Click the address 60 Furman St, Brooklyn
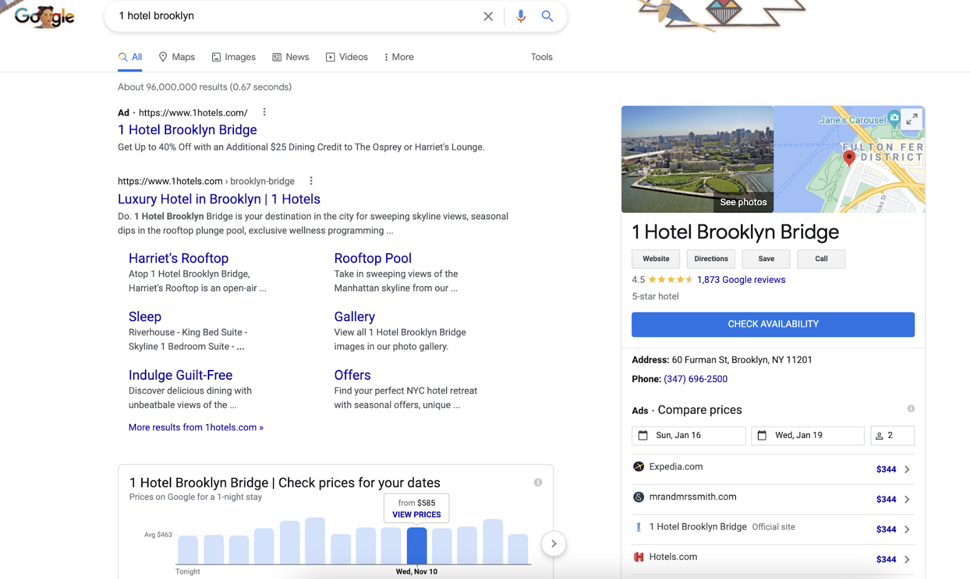The width and height of the screenshot is (970, 579). pyautogui.click(x=742, y=360)
